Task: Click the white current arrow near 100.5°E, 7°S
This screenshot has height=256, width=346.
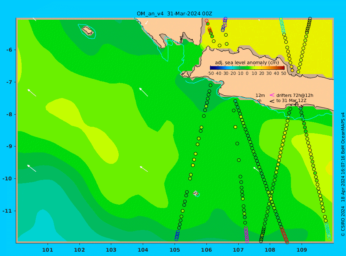Action: coord(32,93)
